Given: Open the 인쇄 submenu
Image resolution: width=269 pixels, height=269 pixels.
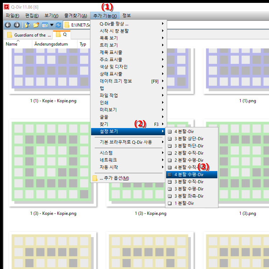Looking at the screenshot, I should point(128,103).
